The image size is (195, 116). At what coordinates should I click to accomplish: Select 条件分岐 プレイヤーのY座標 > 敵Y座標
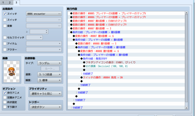click(126, 47)
